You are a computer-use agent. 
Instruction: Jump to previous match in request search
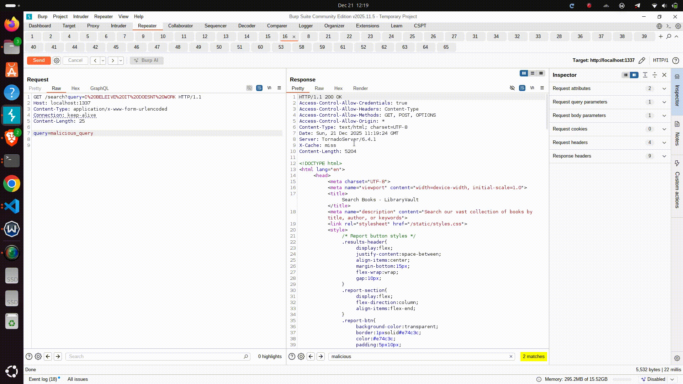[x=48, y=356]
